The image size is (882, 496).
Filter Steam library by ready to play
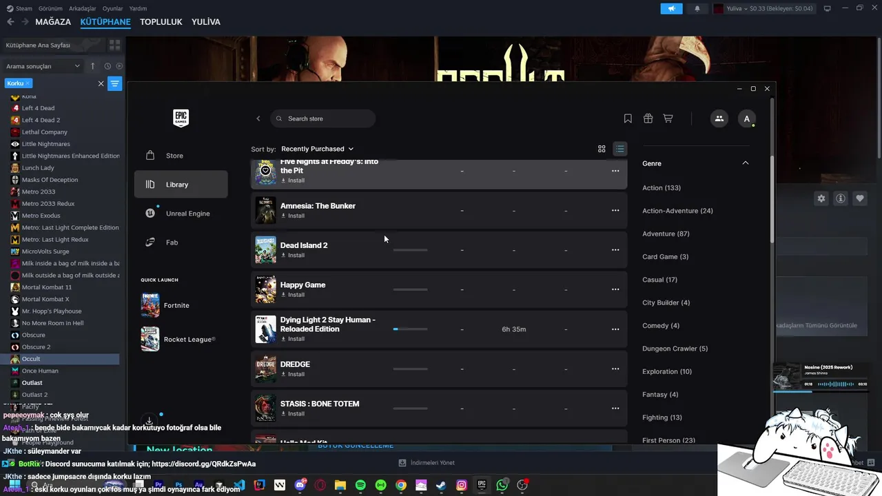119,66
